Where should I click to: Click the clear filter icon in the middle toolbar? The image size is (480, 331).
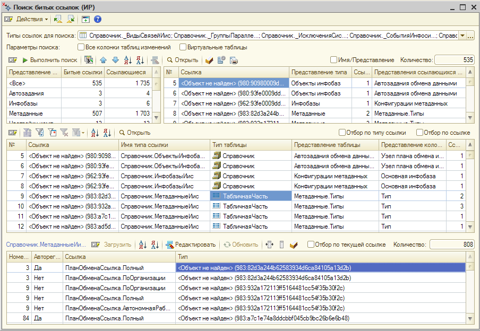pos(65,133)
